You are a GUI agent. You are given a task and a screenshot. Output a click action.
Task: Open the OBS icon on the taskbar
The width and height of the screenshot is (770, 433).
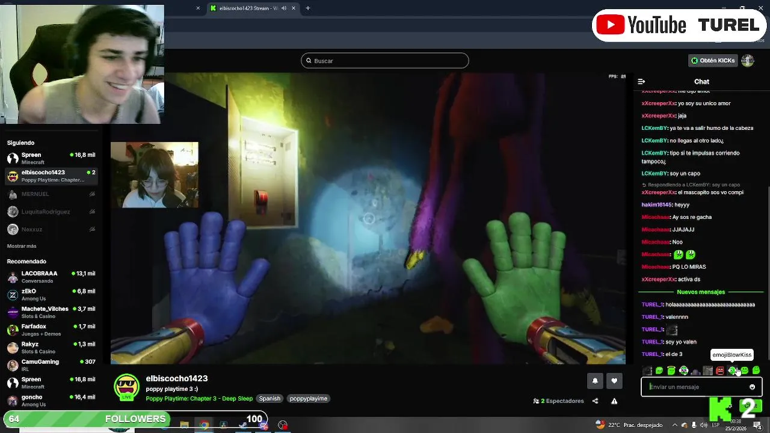point(283,425)
